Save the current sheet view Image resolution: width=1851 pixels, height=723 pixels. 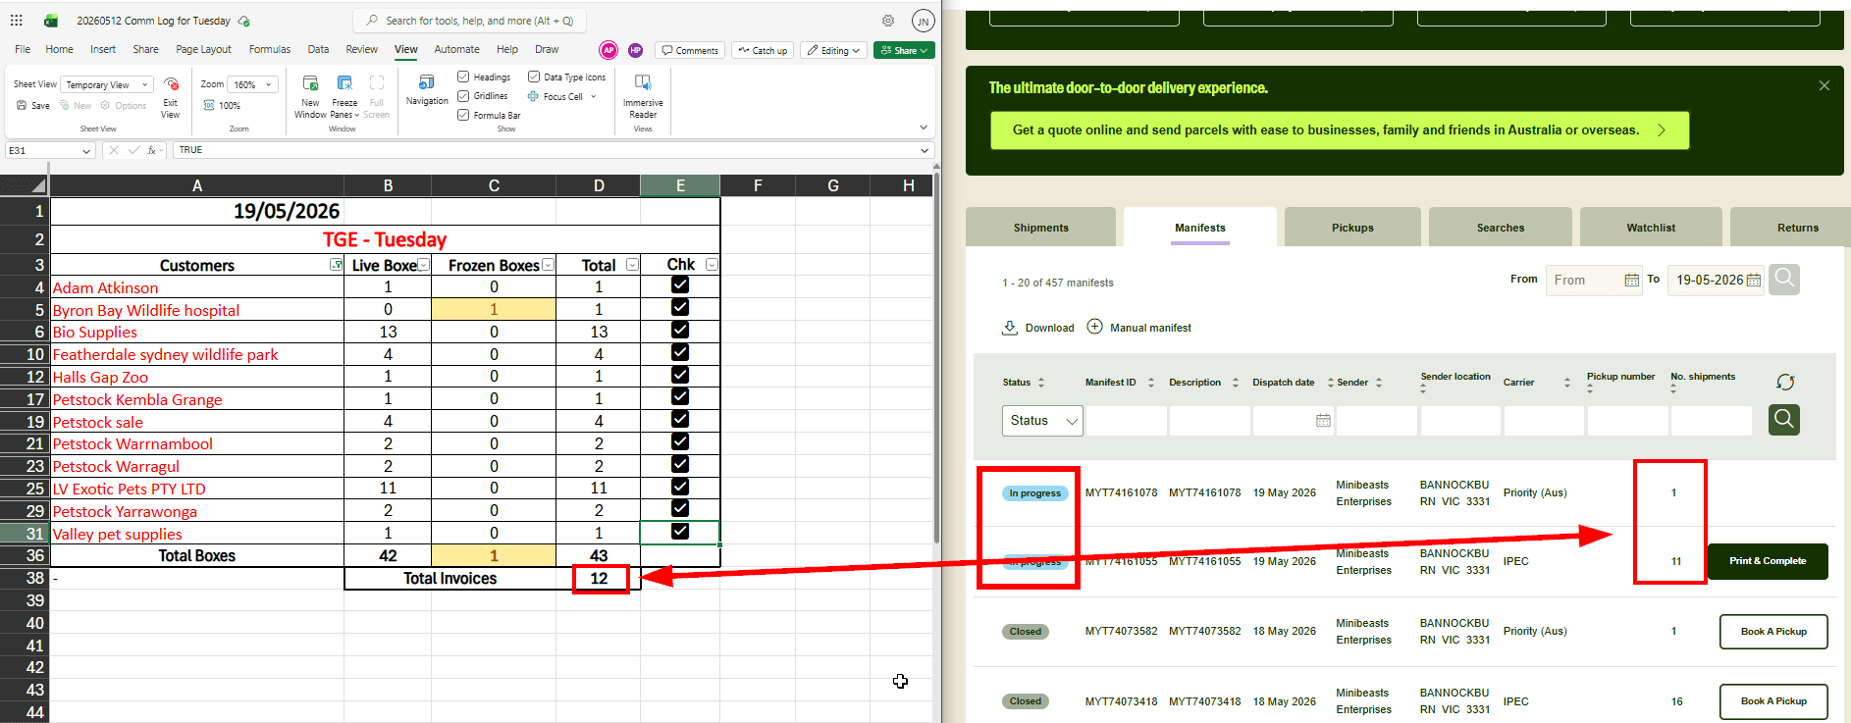click(33, 105)
